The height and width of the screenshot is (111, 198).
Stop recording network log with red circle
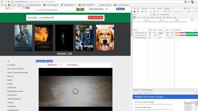pyautogui.click(x=135, y=11)
